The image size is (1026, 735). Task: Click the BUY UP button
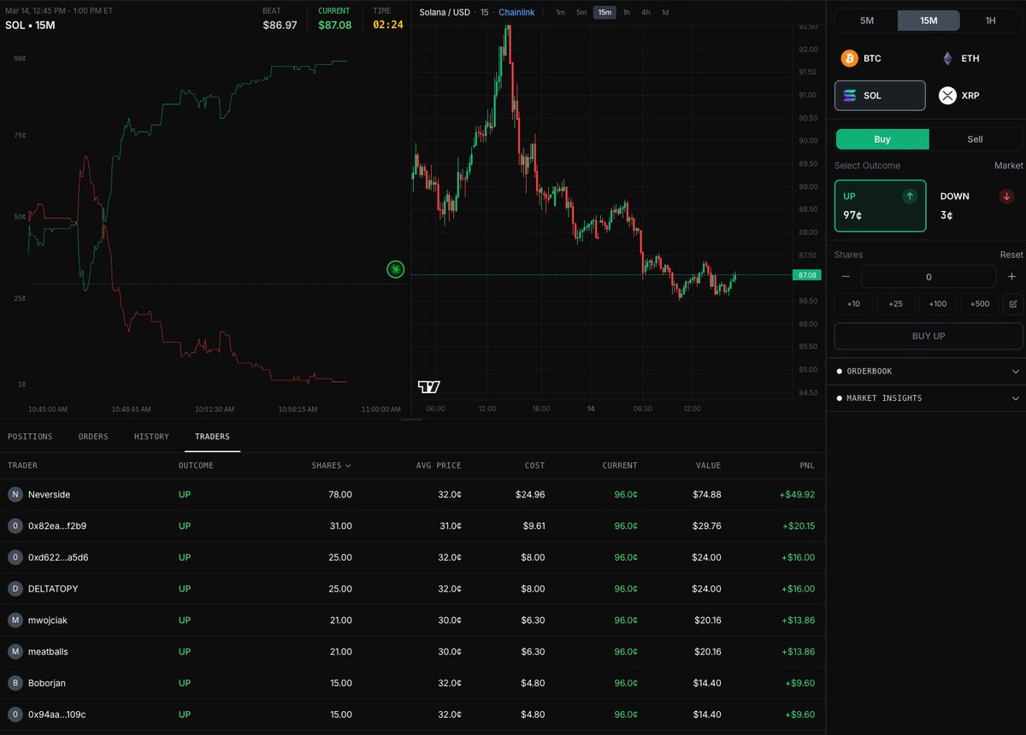pos(929,336)
